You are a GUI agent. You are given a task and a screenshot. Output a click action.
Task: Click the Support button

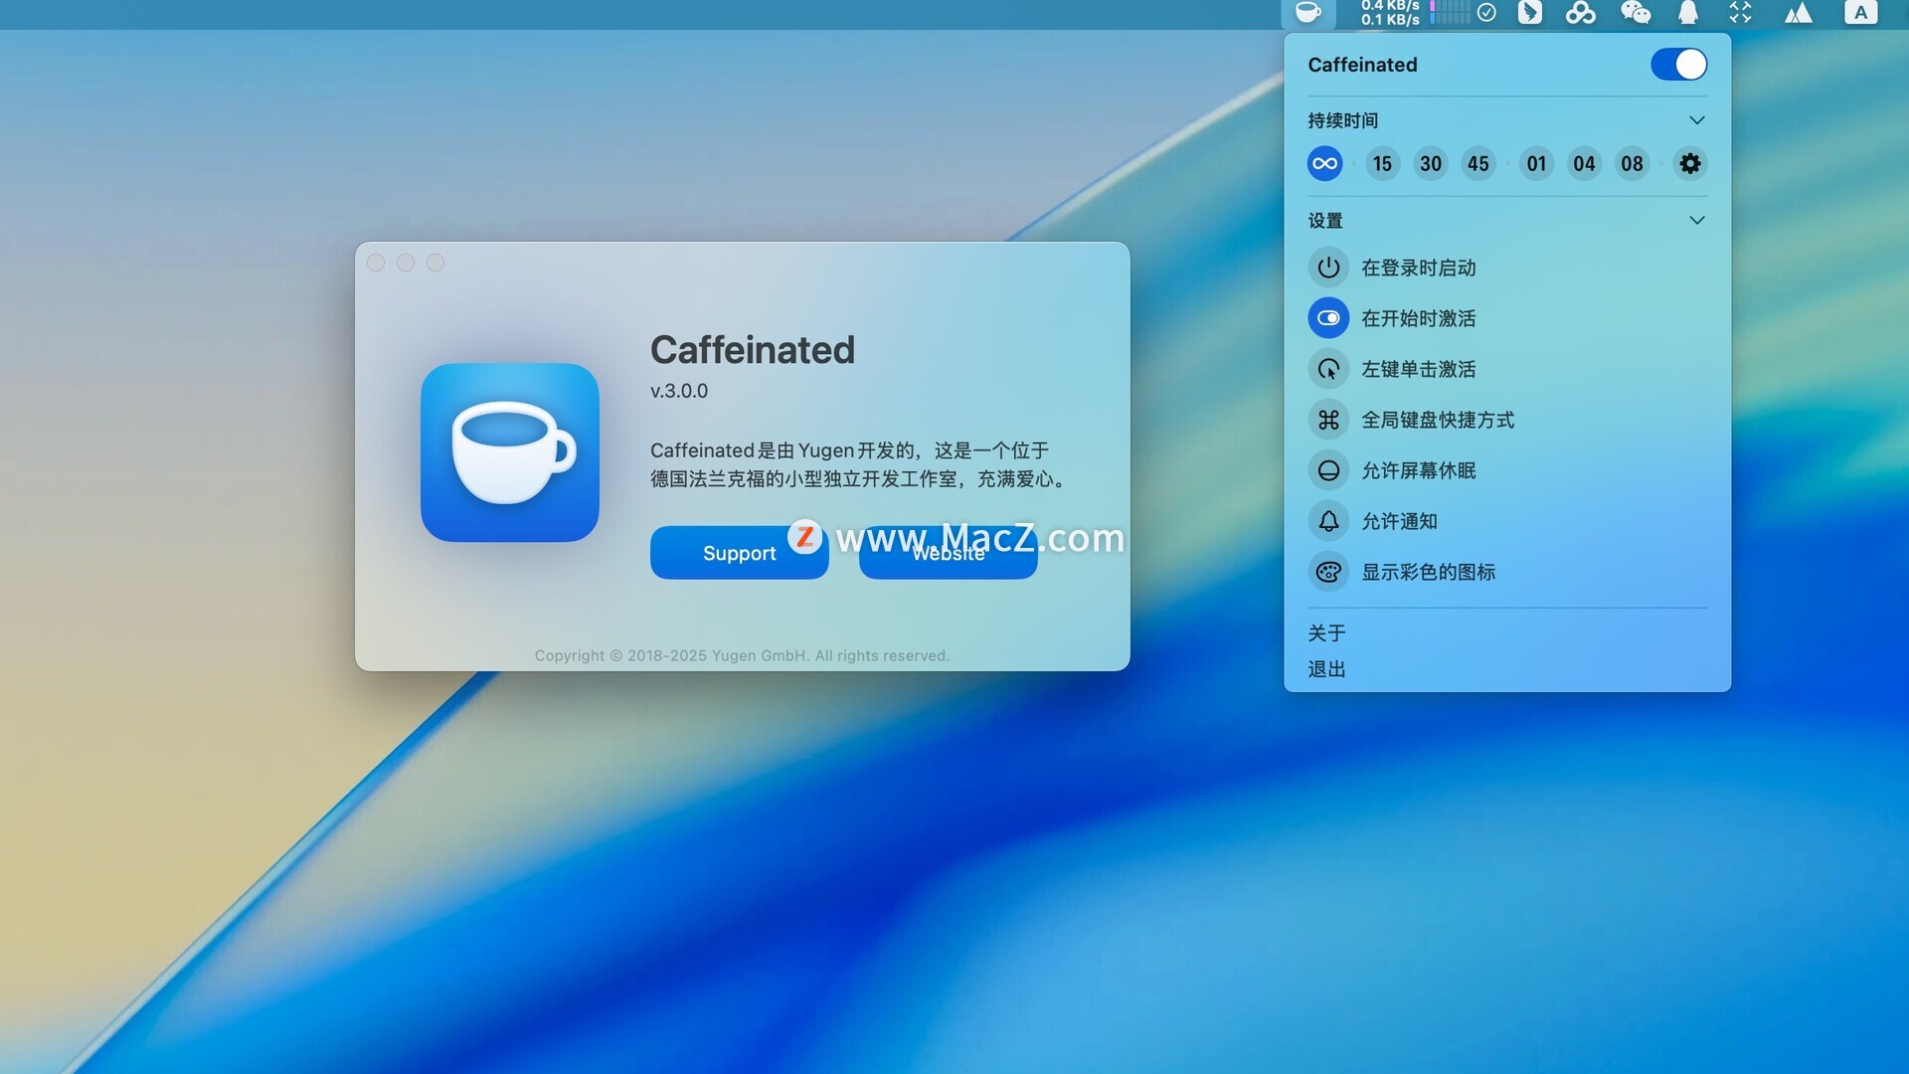coord(738,554)
